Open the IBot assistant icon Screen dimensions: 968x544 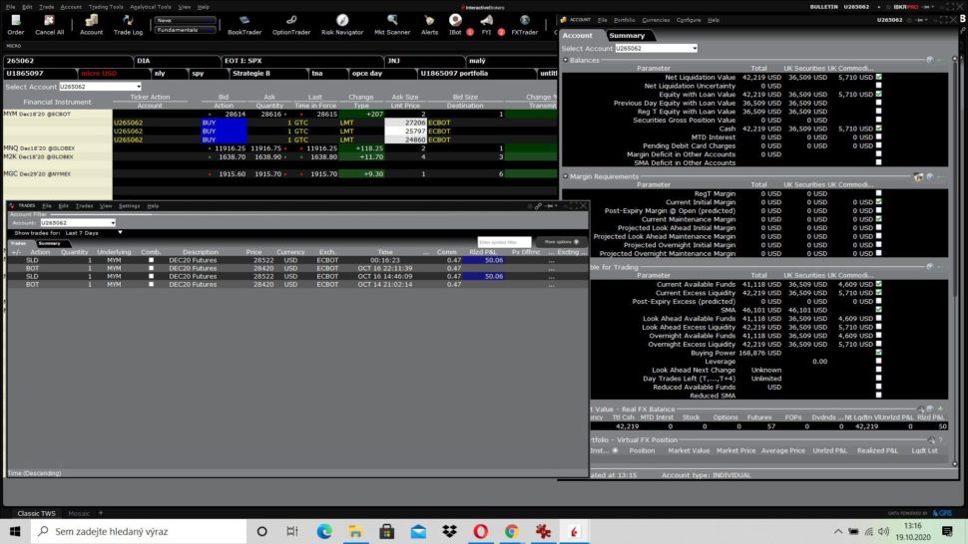(x=455, y=25)
